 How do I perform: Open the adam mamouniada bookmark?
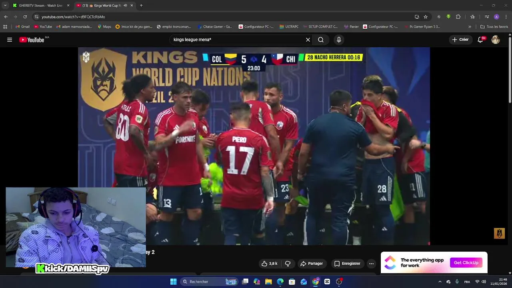[x=74, y=27]
